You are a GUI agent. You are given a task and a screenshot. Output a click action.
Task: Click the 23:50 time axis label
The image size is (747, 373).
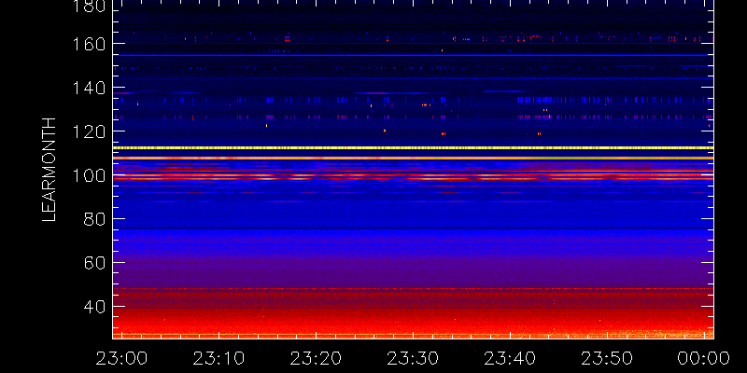tap(608, 358)
